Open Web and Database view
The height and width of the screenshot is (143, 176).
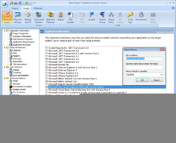[x=50, y=17]
